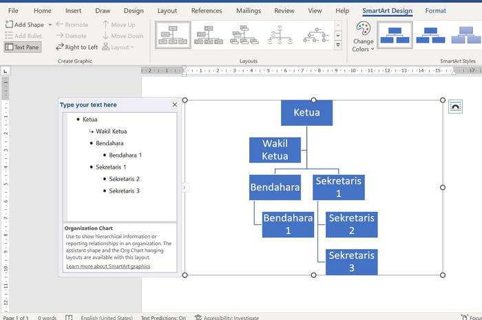Click the Focus mode button
The height and width of the screenshot is (320, 482).
[x=472, y=318]
